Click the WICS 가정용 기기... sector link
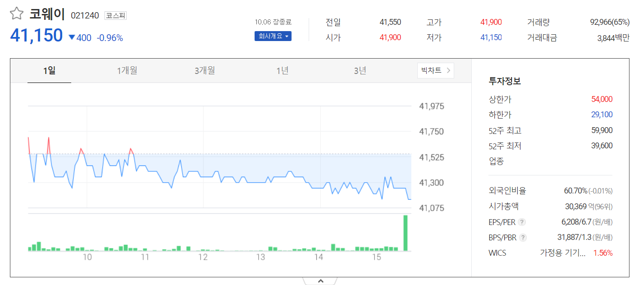 coord(563,253)
